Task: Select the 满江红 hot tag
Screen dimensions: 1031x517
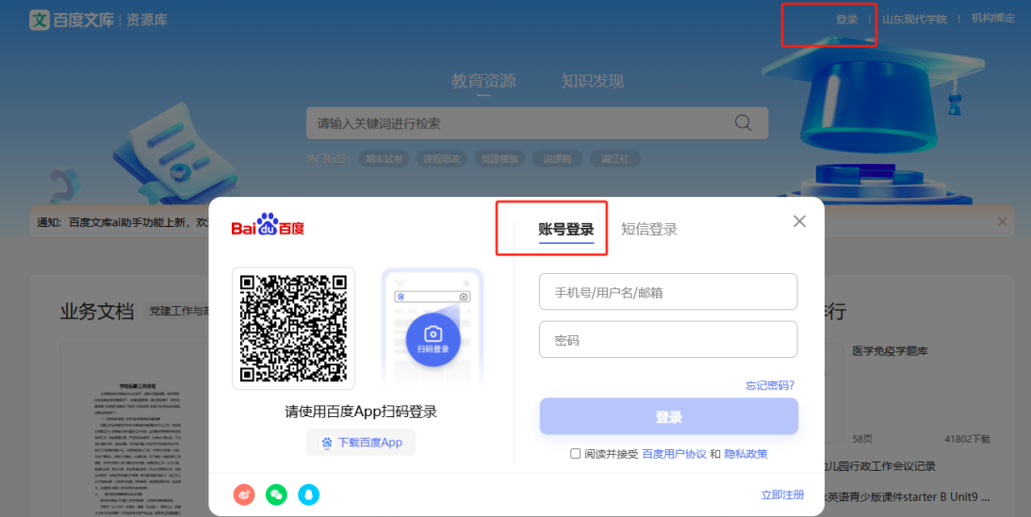Action: pyautogui.click(x=614, y=159)
